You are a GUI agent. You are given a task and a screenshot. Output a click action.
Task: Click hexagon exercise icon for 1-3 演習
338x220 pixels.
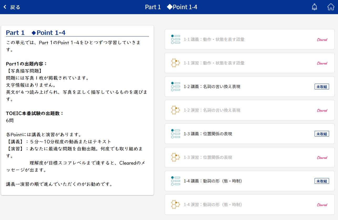(175, 157)
